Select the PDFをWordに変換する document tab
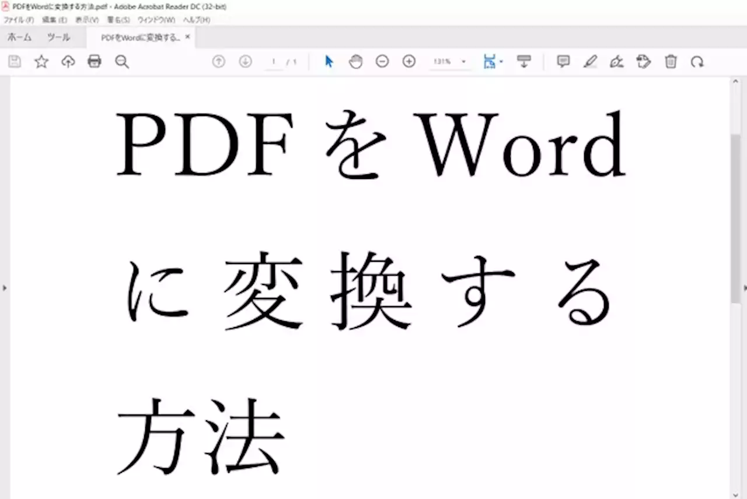This screenshot has height=499, width=747. coord(140,37)
